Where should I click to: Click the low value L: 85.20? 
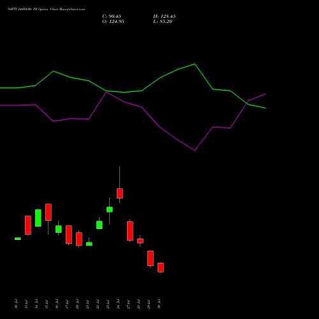[163, 22]
